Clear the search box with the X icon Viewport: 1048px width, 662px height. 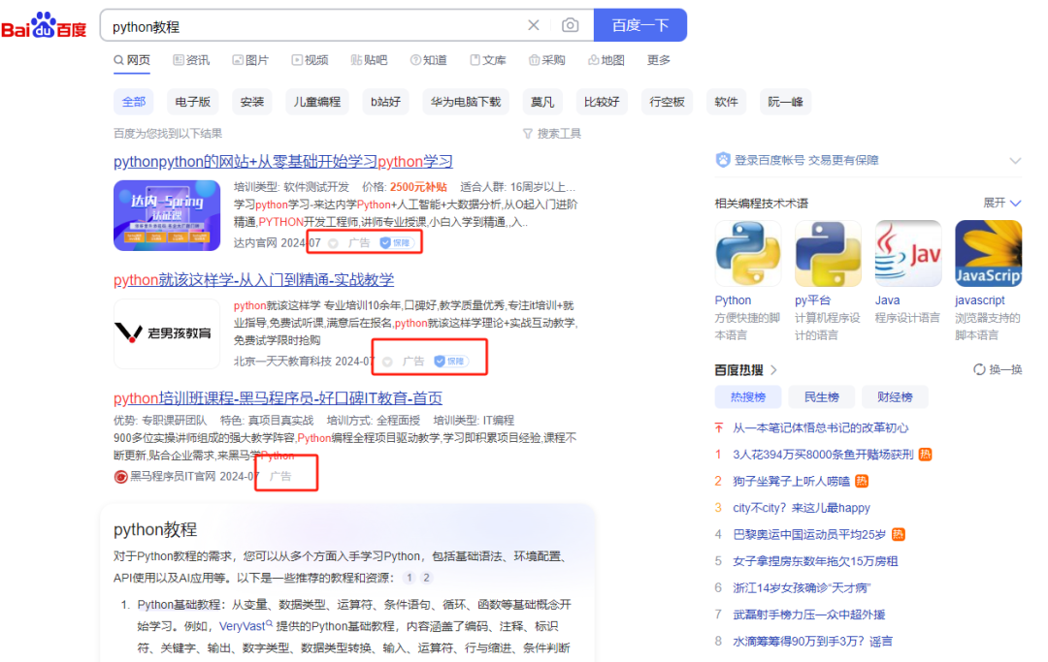pyautogui.click(x=534, y=25)
